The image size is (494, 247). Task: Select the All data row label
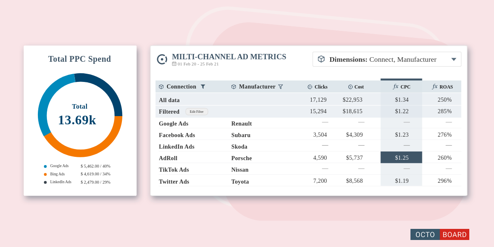tap(169, 100)
